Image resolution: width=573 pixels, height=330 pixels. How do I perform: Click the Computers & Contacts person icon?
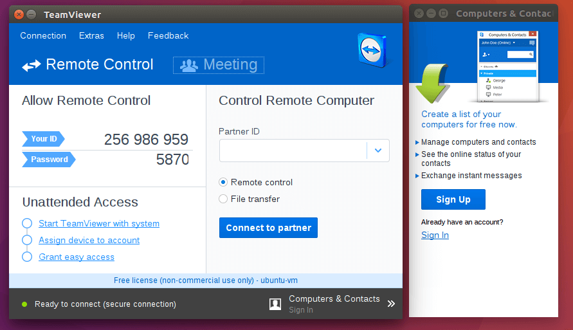[x=275, y=304]
